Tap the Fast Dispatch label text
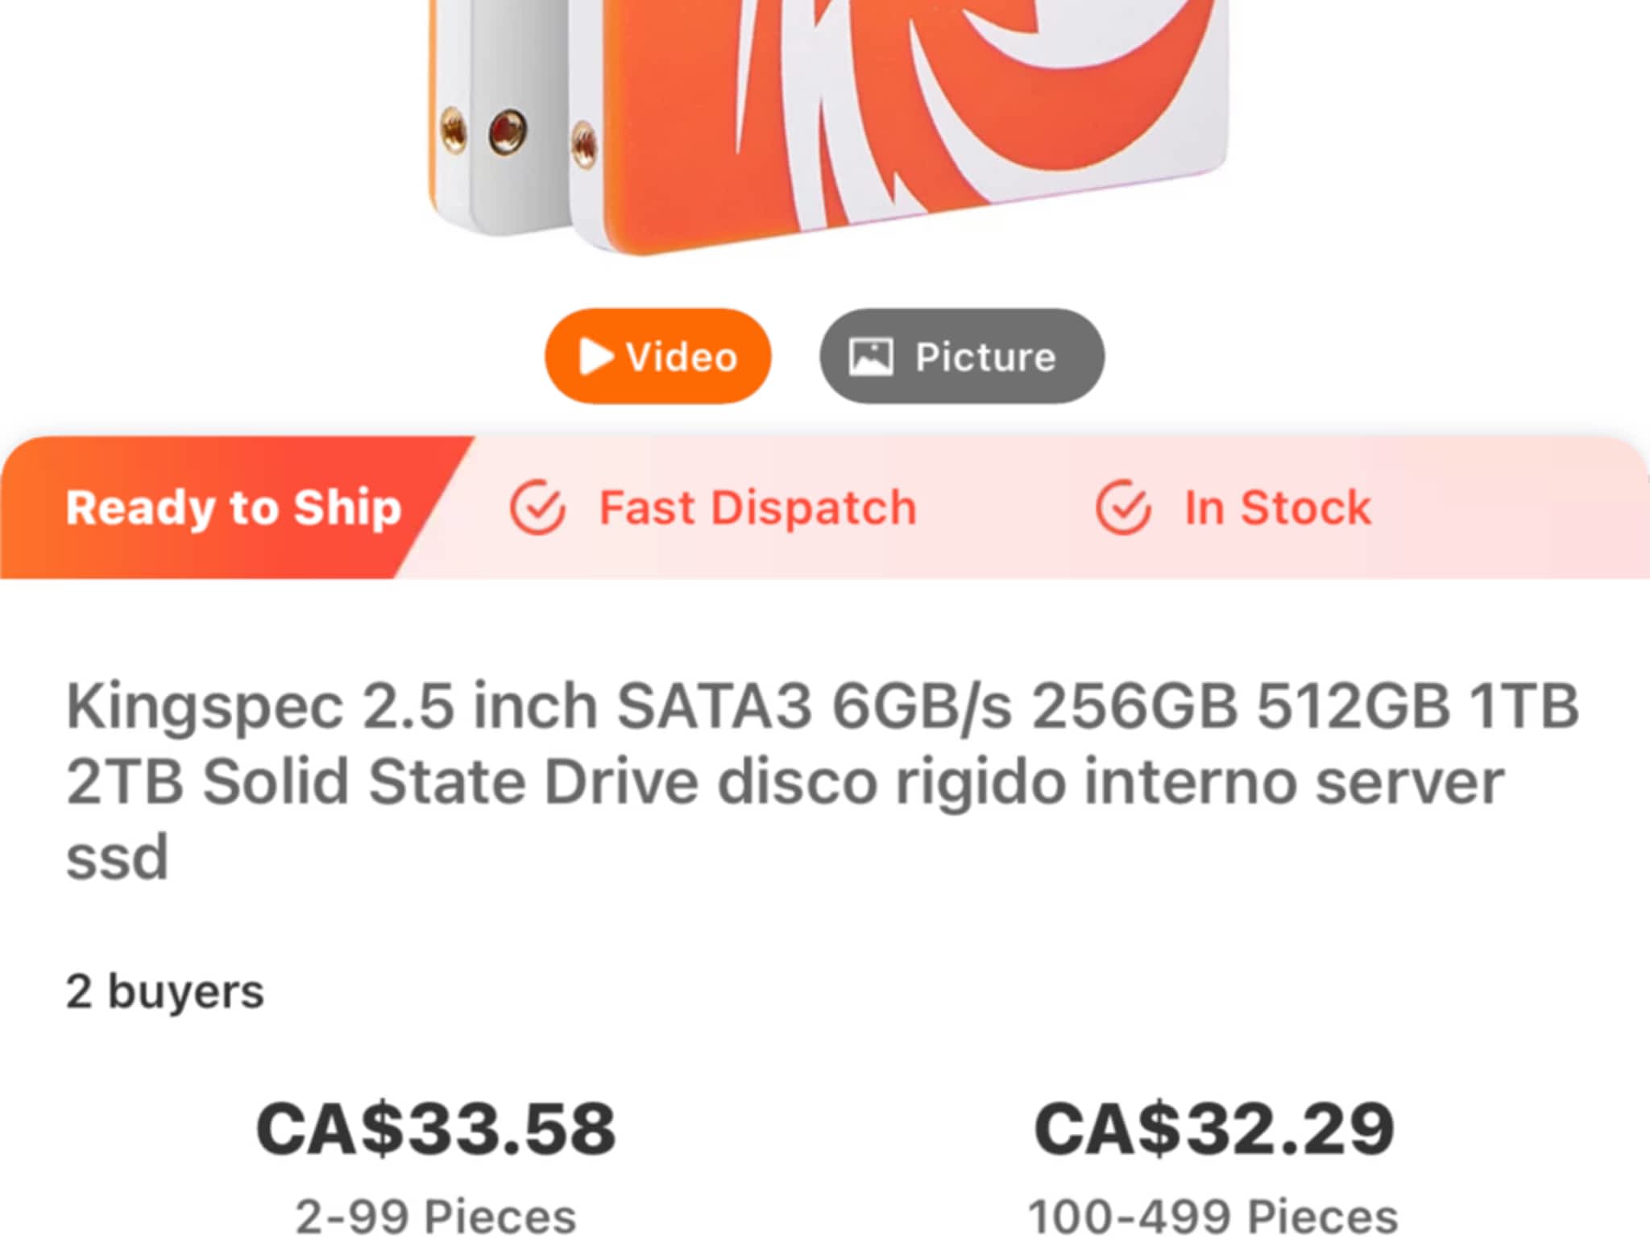This screenshot has width=1650, height=1237. pyautogui.click(x=757, y=508)
